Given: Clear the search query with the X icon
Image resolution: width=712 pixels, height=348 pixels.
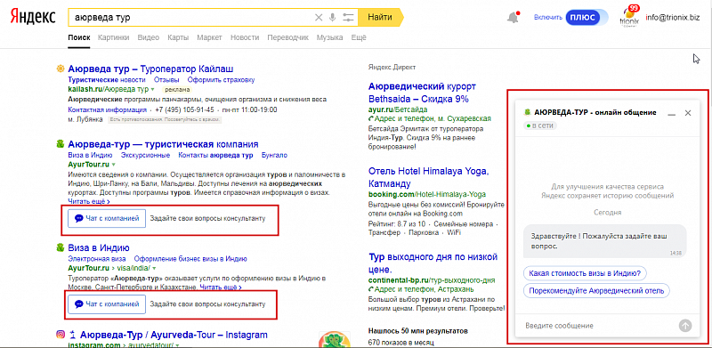Looking at the screenshot, I should 319,17.
